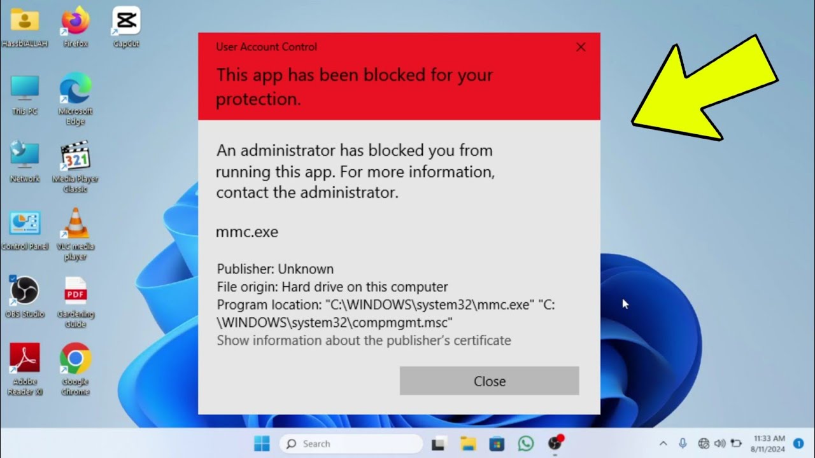Expand the hidden system tray icons
The width and height of the screenshot is (815, 458).
click(x=663, y=444)
